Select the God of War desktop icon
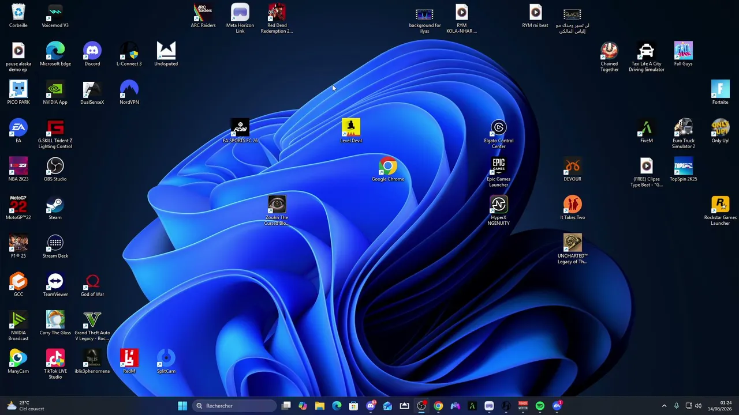Viewport: 739px width, 415px height. point(92,285)
